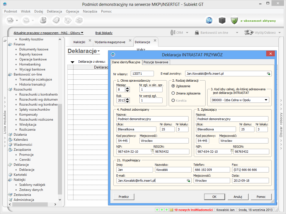
Task: Open the Operacje menu
Action: pos(72,11)
